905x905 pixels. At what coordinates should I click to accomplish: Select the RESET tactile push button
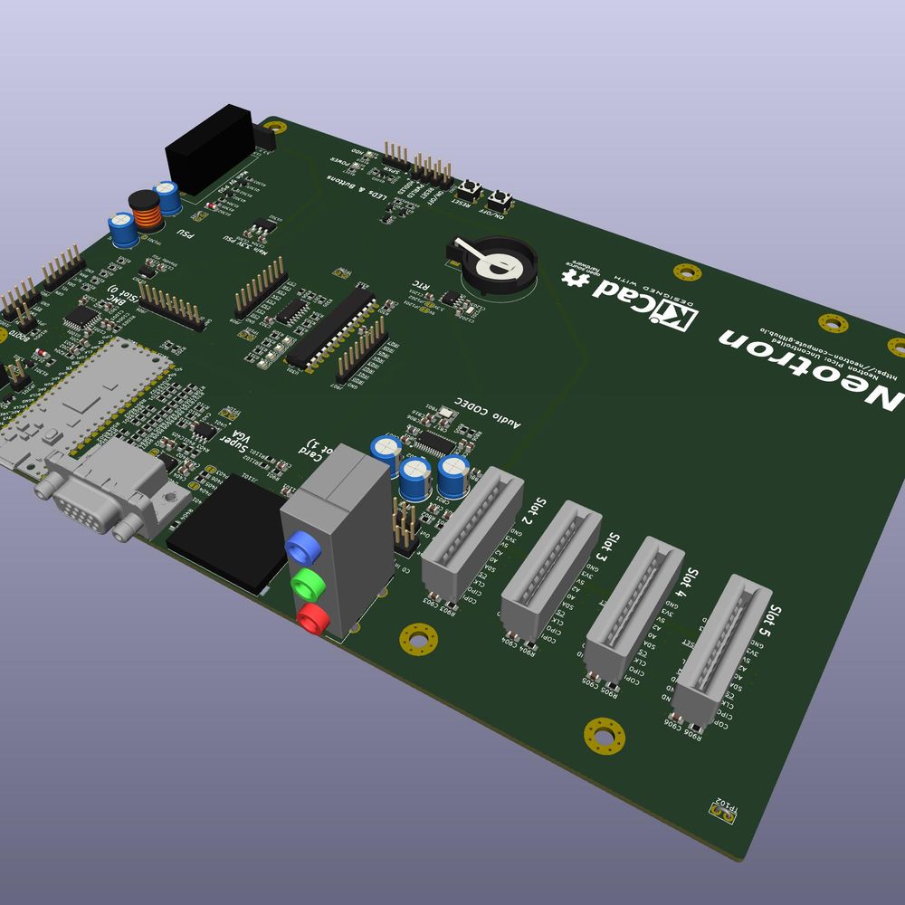pos(471,189)
